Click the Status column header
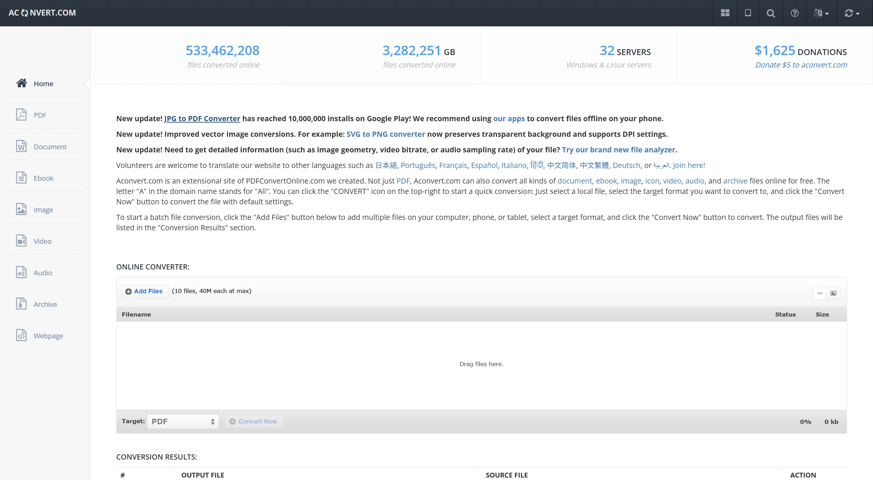 coord(785,314)
